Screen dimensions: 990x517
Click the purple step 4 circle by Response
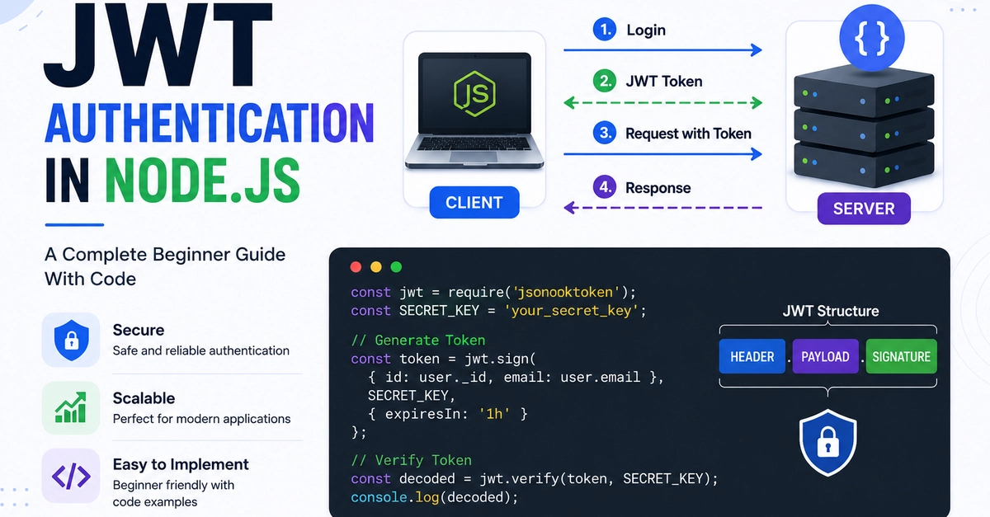pyautogui.click(x=605, y=187)
